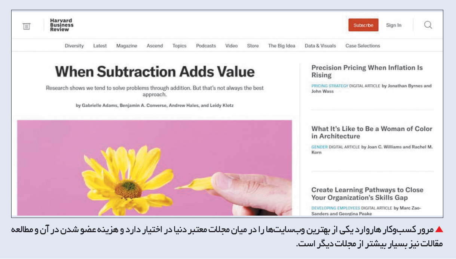Open the When Subtraction Adds Value headline
Screen dimensions: 456x259
(155, 71)
